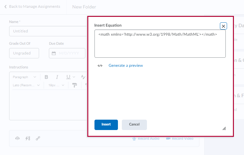Expand the underline options arrow
This screenshot has width=244, height=155.
(74, 77)
